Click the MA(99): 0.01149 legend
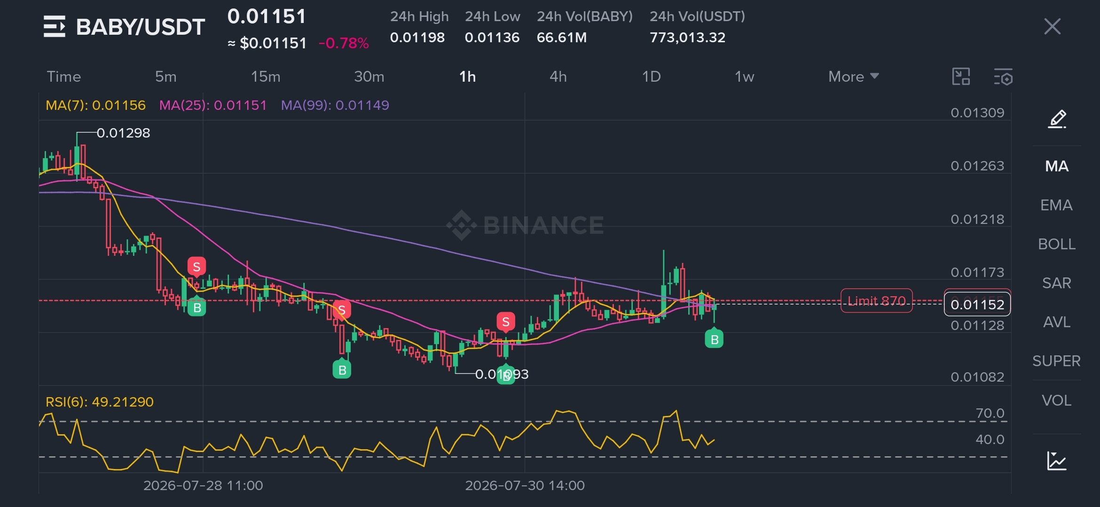 coord(335,105)
